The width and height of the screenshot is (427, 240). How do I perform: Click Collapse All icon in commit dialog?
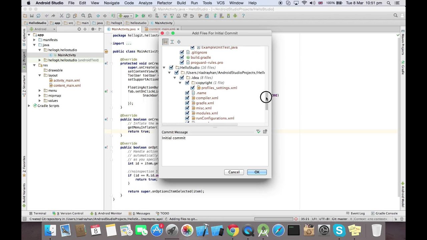(x=179, y=42)
